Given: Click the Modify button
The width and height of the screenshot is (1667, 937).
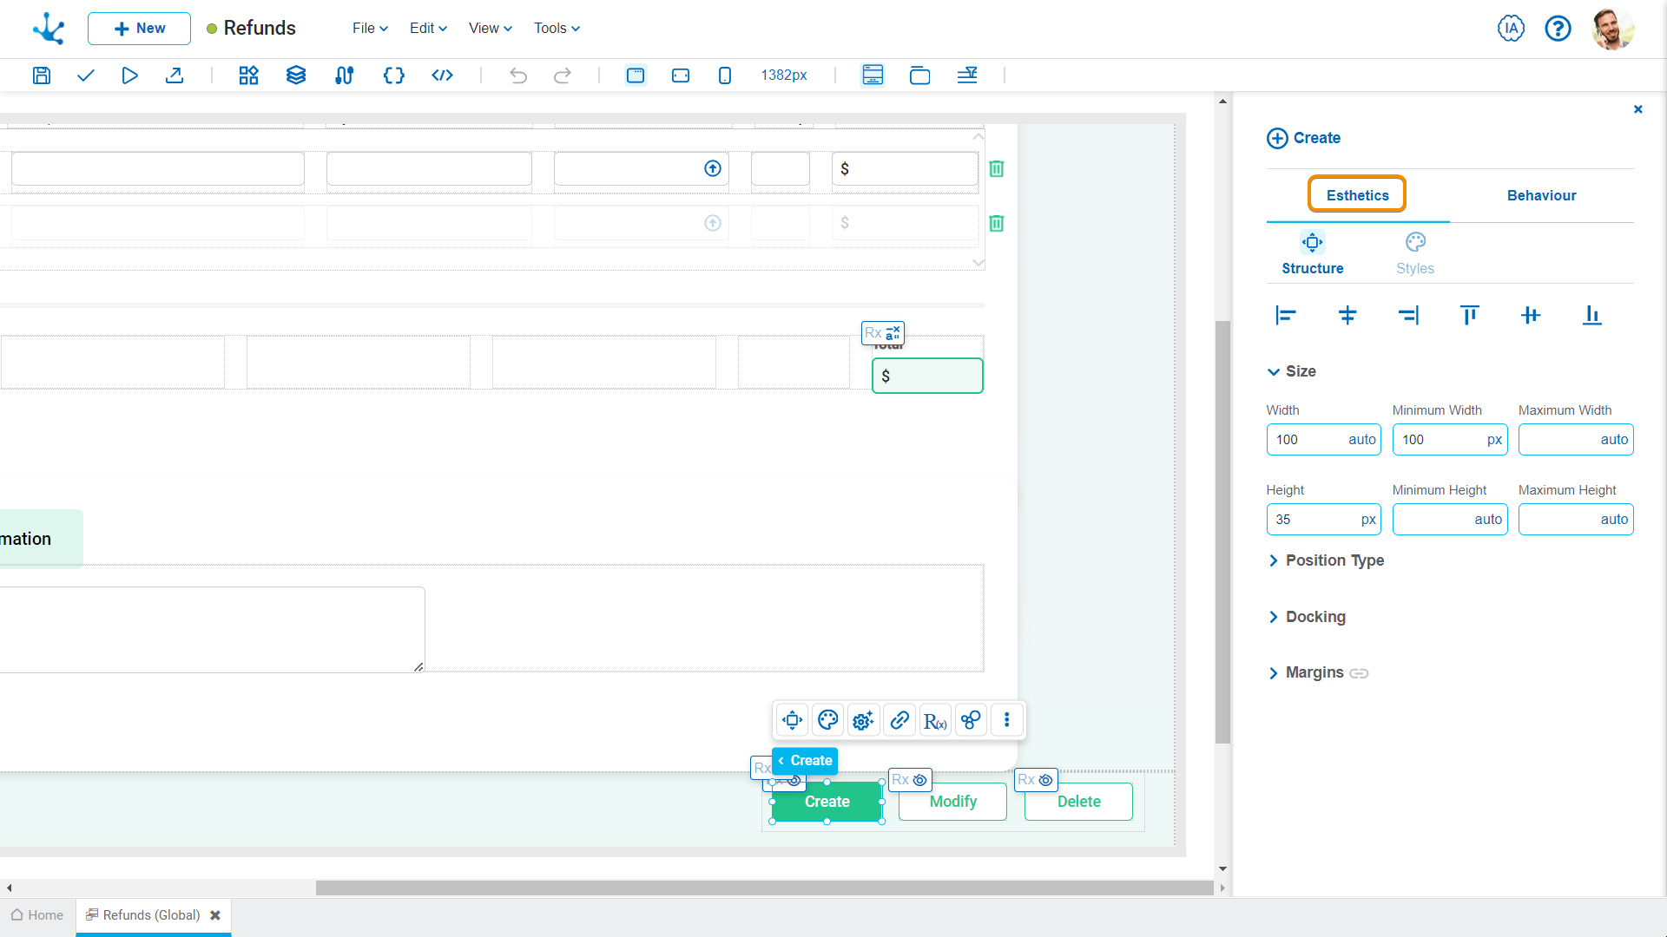Looking at the screenshot, I should 953,801.
